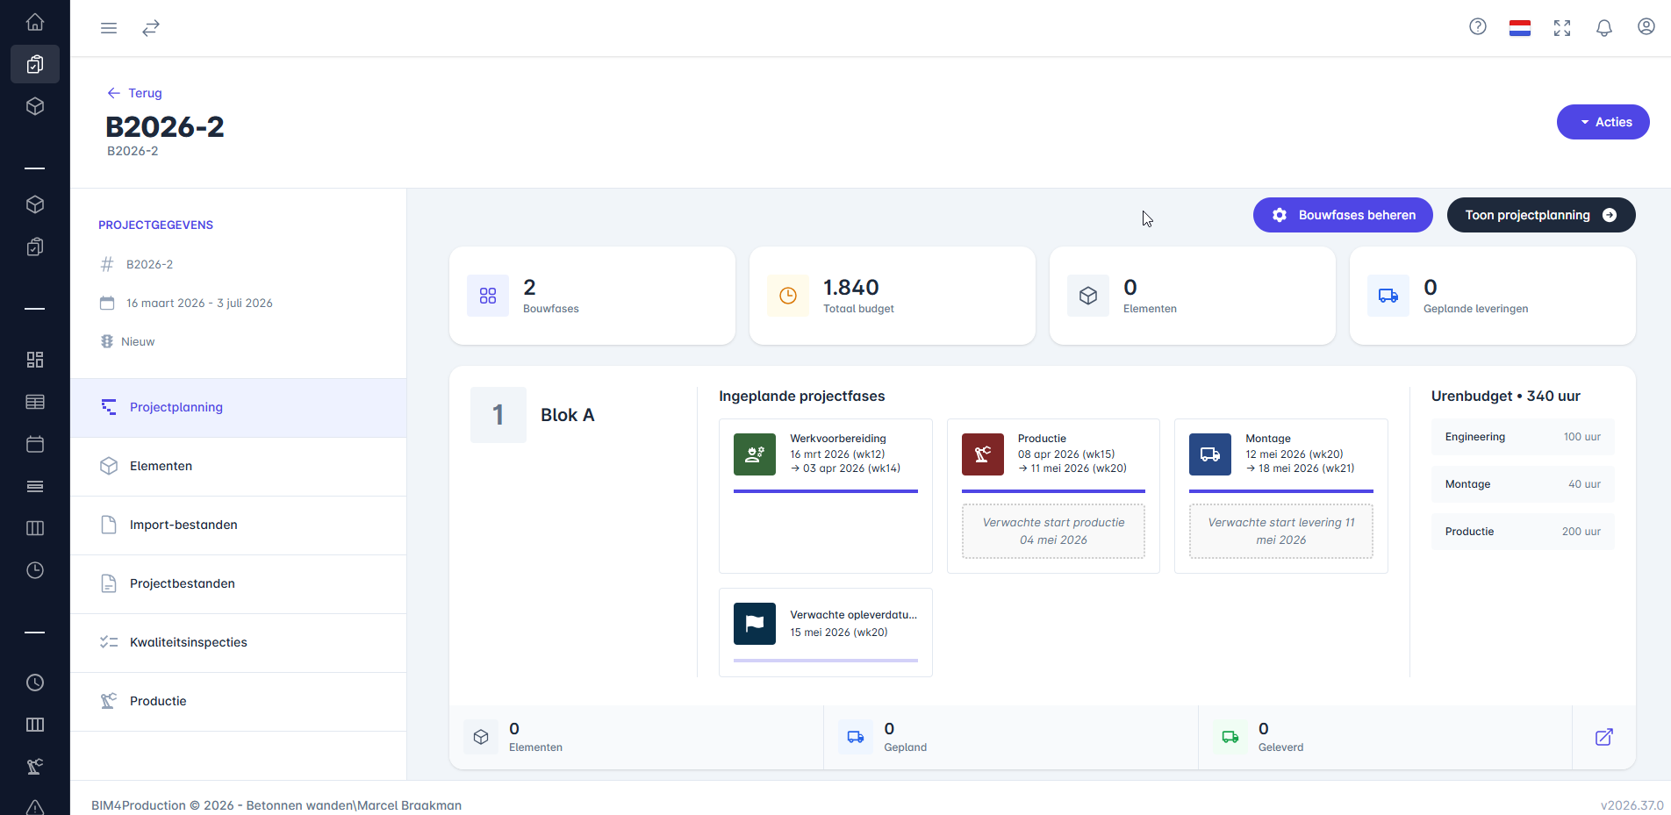Open Blok A external link icon
The height and width of the screenshot is (815, 1671).
[1604, 737]
